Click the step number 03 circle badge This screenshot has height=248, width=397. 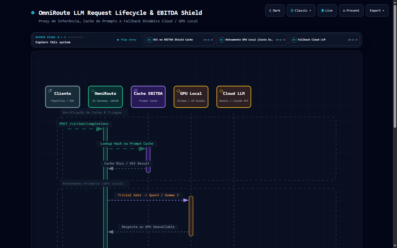[x=294, y=40]
